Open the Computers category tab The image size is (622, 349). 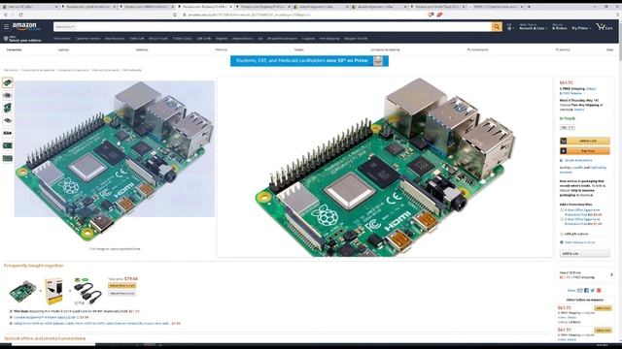coord(15,49)
